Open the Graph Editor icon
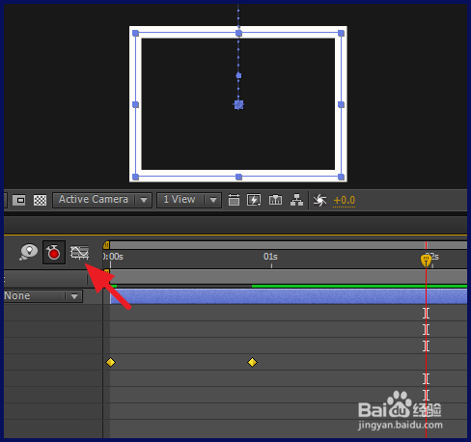 (x=79, y=253)
